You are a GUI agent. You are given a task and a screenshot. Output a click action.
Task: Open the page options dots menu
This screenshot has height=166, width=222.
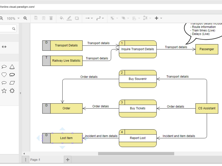[x=25, y=159]
